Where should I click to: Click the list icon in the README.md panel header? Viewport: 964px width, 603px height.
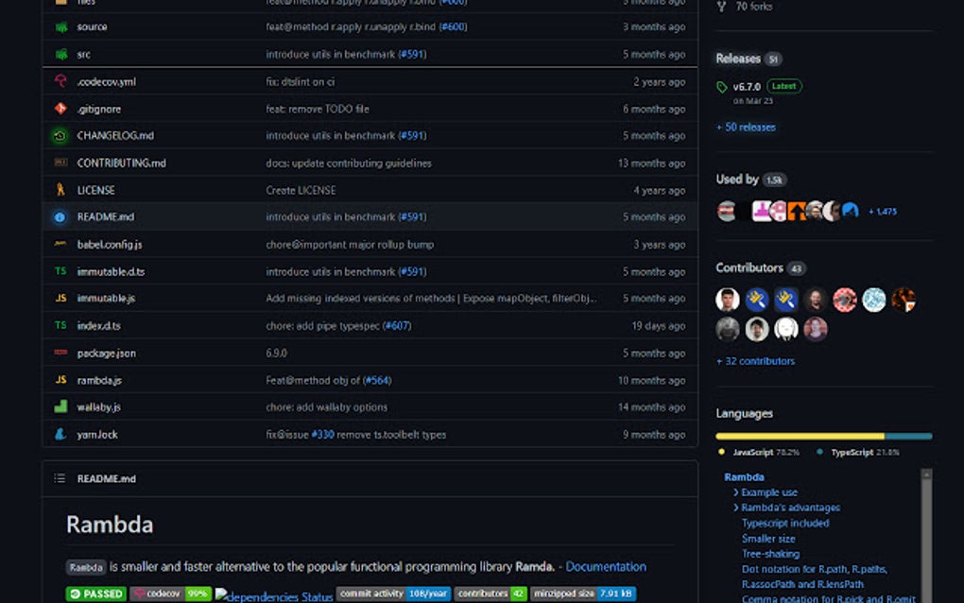(59, 478)
